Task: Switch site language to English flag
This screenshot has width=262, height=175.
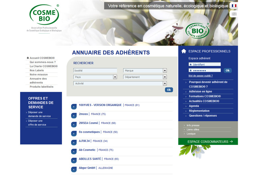Action: tap(234, 14)
